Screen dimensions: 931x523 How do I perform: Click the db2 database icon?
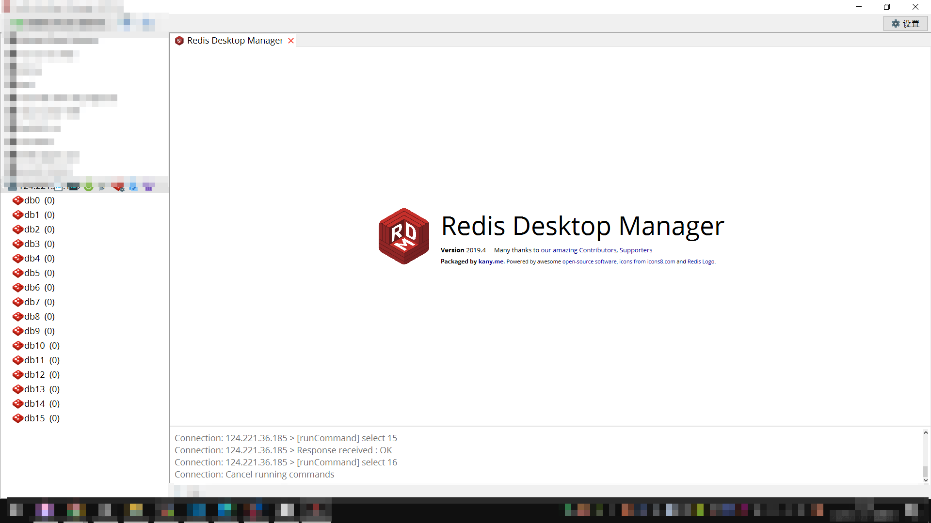(x=18, y=230)
